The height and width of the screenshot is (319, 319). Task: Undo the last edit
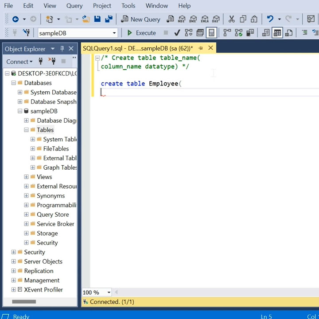[x=270, y=19]
